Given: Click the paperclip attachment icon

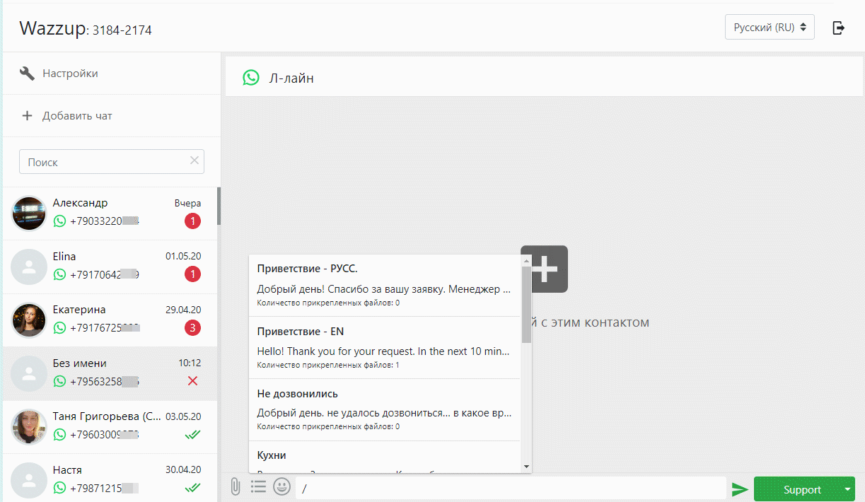Looking at the screenshot, I should point(236,486).
